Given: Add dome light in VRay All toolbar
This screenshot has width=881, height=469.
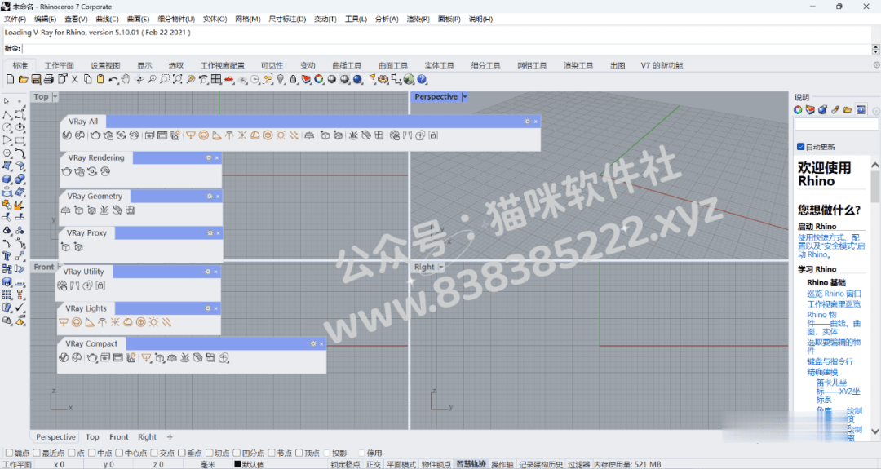Looking at the screenshot, I should tap(255, 135).
